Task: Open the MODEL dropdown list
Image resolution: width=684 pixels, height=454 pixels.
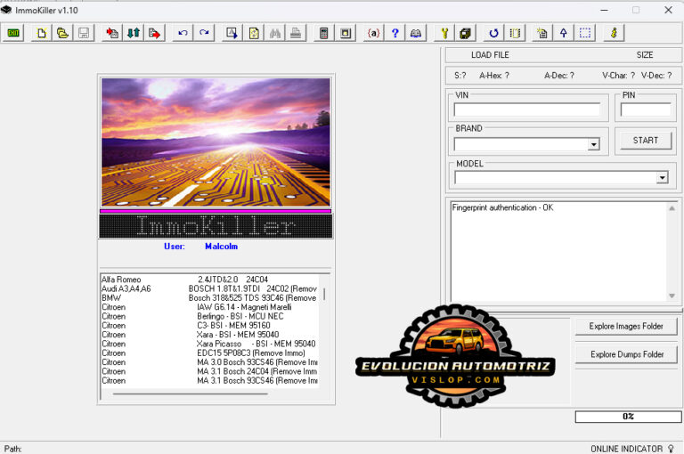Action: [x=662, y=177]
